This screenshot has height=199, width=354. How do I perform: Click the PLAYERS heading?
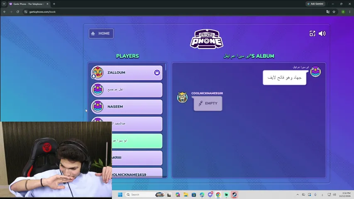pos(127,56)
